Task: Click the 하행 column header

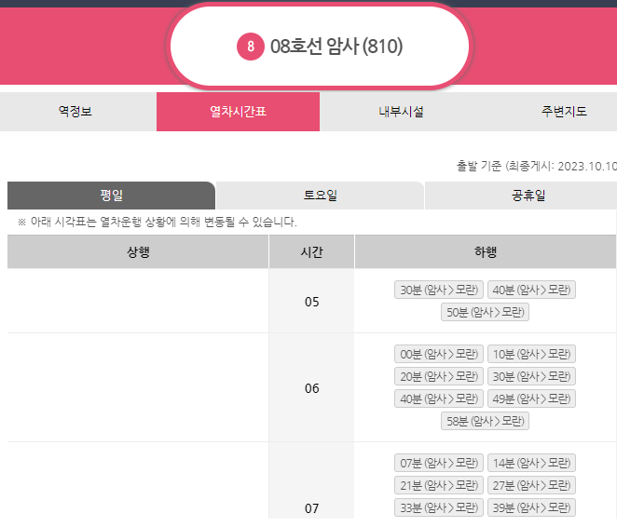Action: (486, 251)
